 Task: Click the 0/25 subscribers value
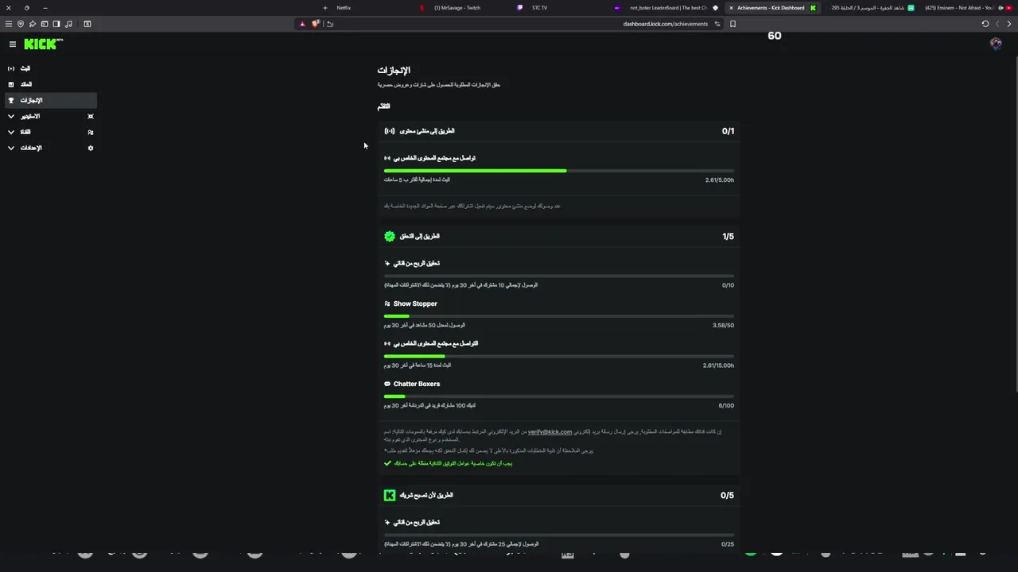[x=728, y=544]
